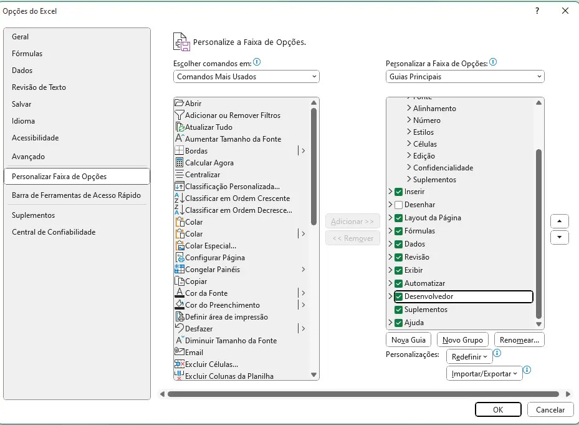Click the Congelar Painéis icon
579x425 pixels.
click(x=179, y=269)
